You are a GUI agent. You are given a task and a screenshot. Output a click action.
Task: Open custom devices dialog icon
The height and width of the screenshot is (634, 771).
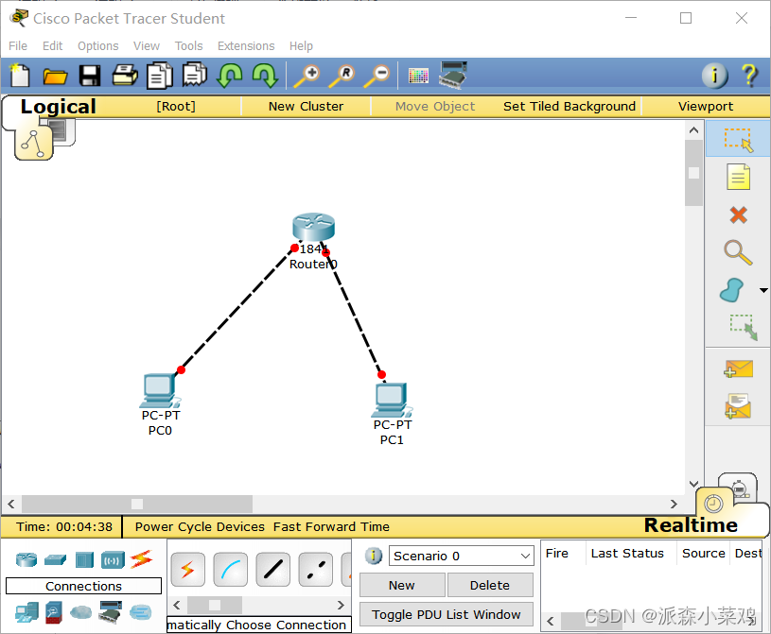click(453, 76)
